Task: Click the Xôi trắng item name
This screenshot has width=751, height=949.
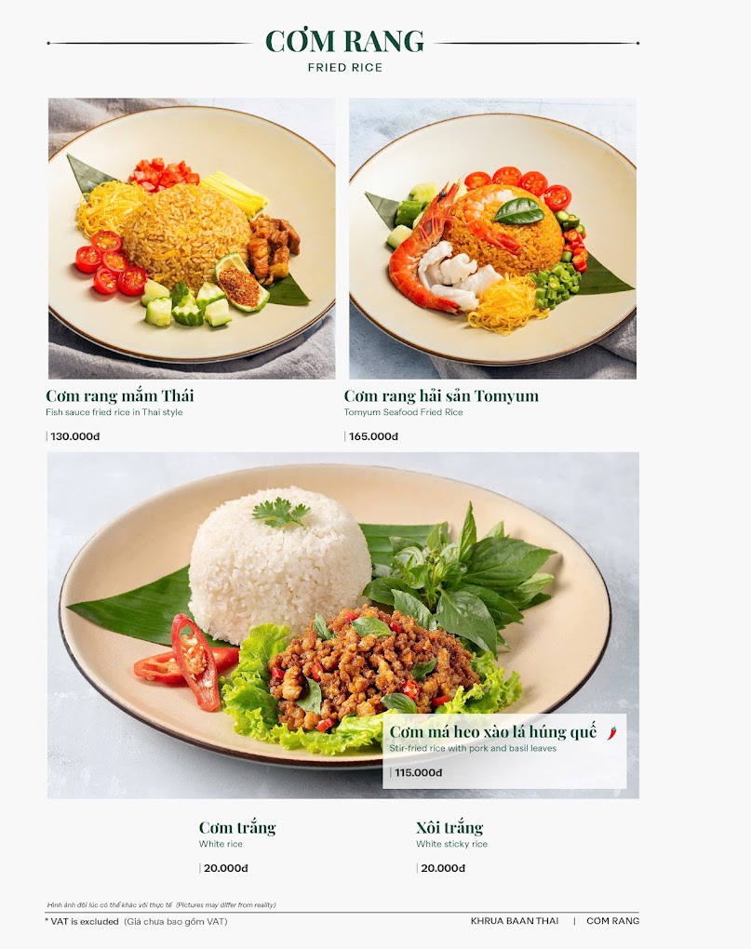Action: (449, 827)
